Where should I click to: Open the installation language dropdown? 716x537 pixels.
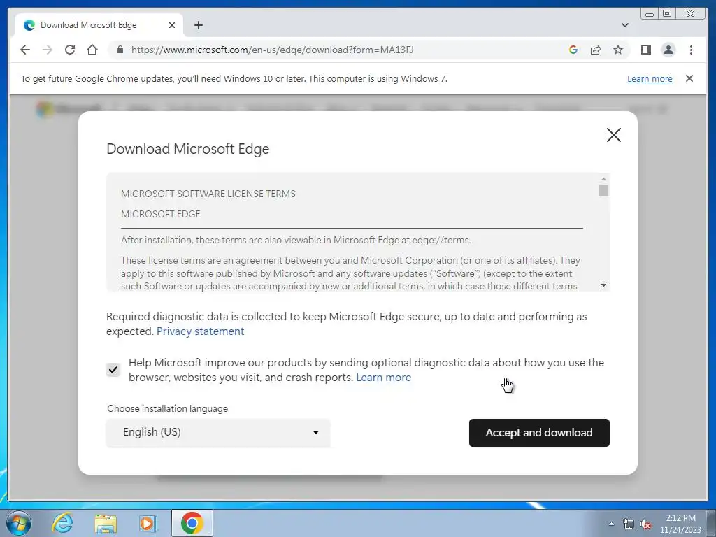[218, 432]
